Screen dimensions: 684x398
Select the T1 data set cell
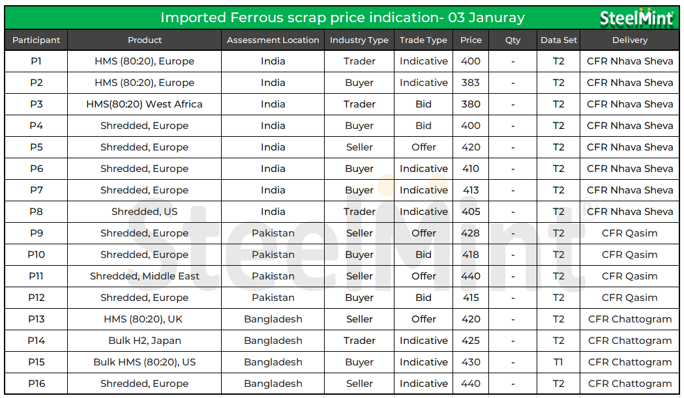pyautogui.click(x=559, y=362)
